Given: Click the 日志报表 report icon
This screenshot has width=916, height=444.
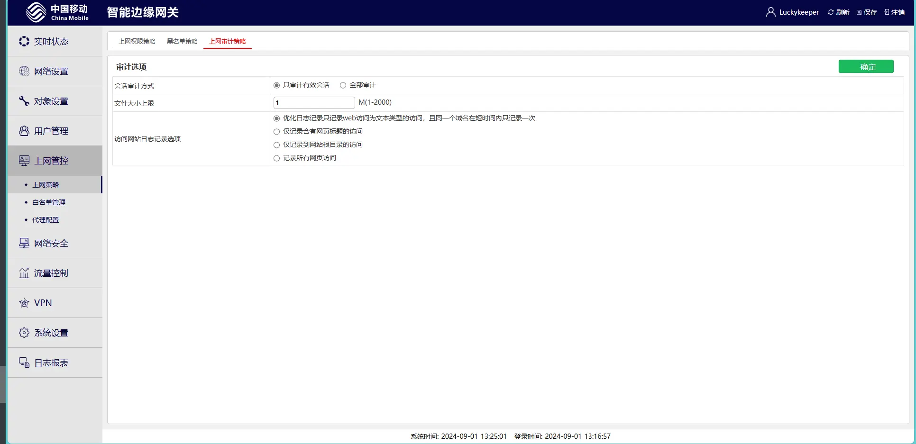Looking at the screenshot, I should pyautogui.click(x=24, y=362).
